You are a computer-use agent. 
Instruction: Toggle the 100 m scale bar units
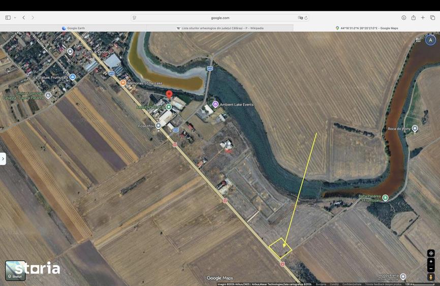(x=420, y=284)
